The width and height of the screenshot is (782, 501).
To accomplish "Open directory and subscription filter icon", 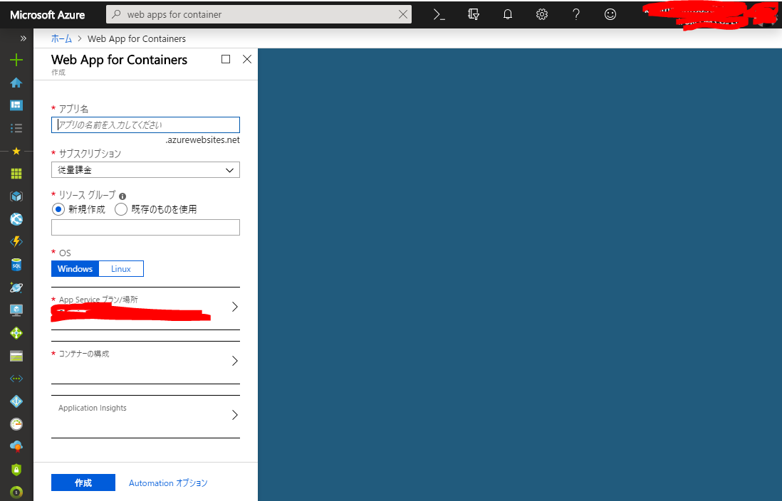I will (474, 14).
